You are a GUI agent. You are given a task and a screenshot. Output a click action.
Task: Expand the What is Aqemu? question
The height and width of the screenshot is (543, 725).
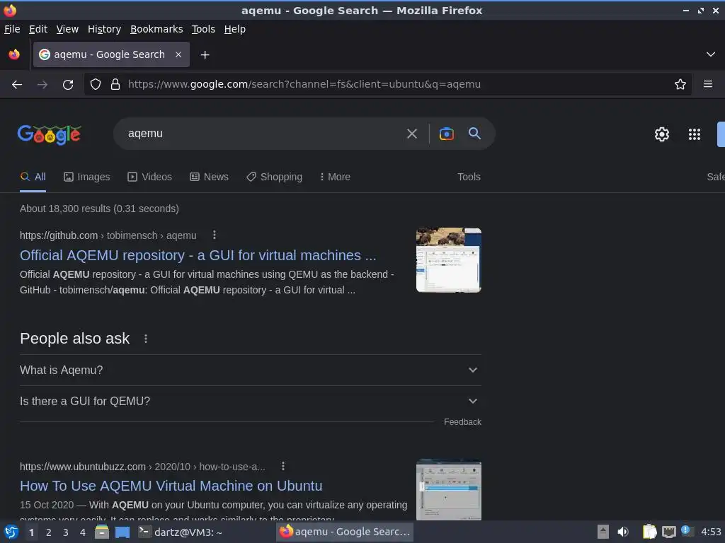[250, 370]
